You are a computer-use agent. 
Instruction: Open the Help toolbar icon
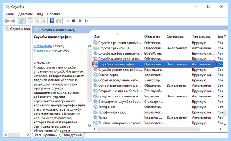pyautogui.click(x=52, y=21)
